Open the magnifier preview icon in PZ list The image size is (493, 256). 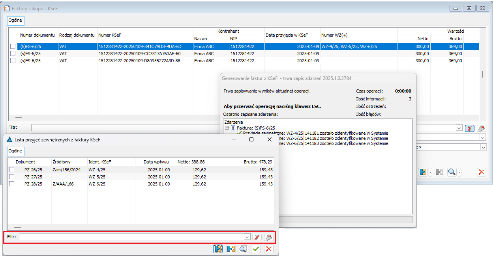pos(243,249)
